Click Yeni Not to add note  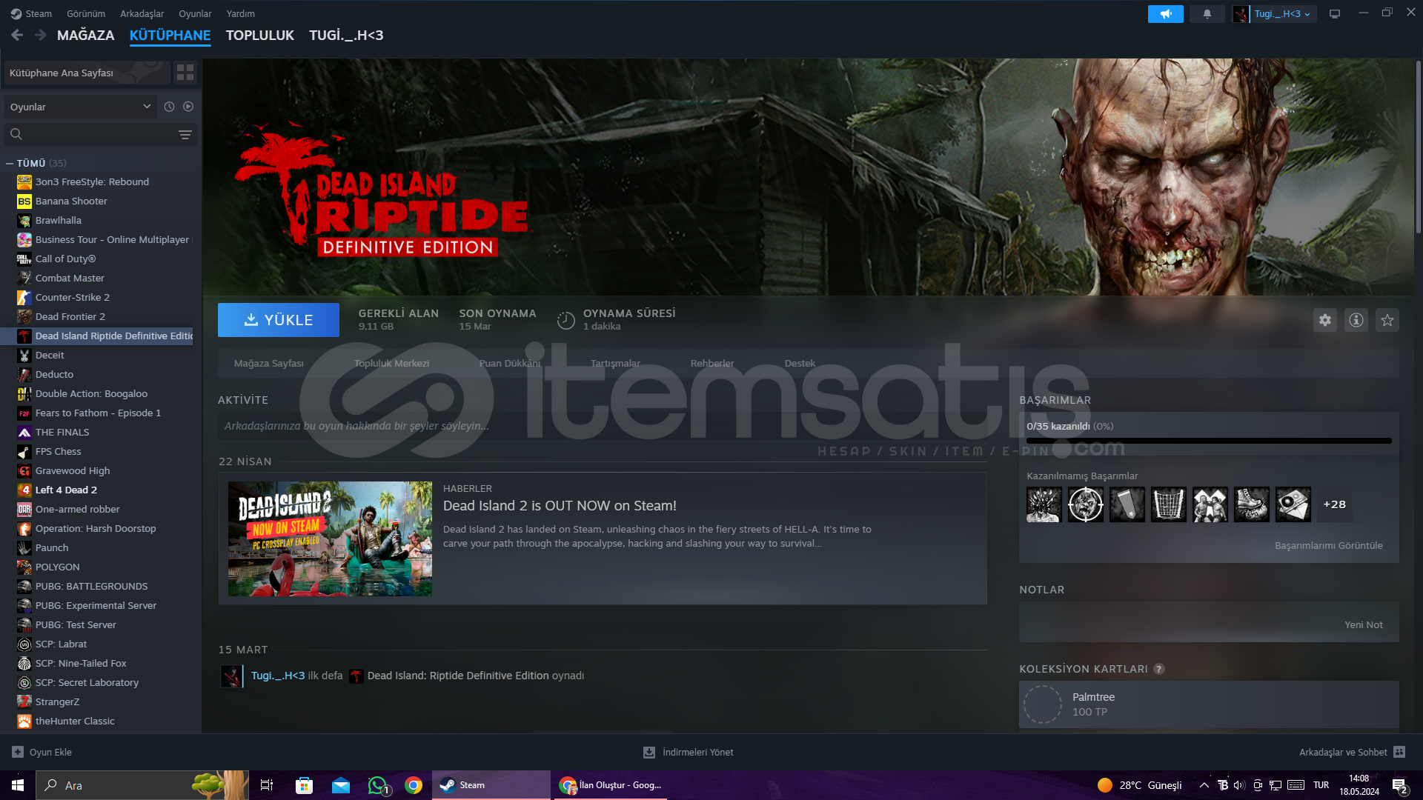[x=1364, y=624]
